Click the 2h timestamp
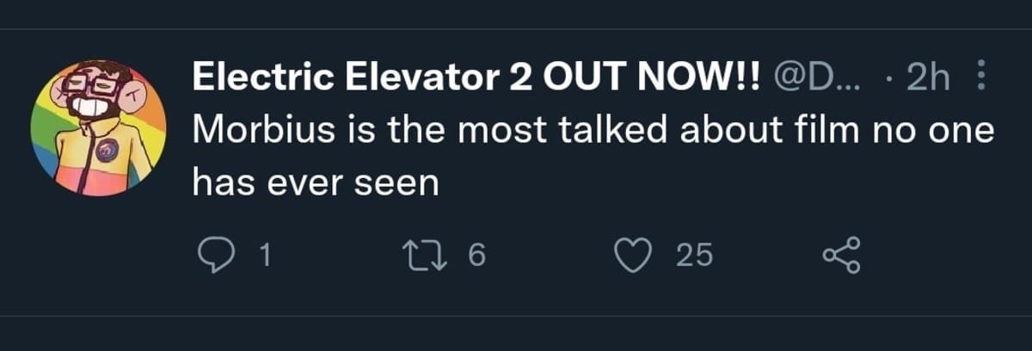Viewport: 1032px width, 351px height. [x=927, y=81]
